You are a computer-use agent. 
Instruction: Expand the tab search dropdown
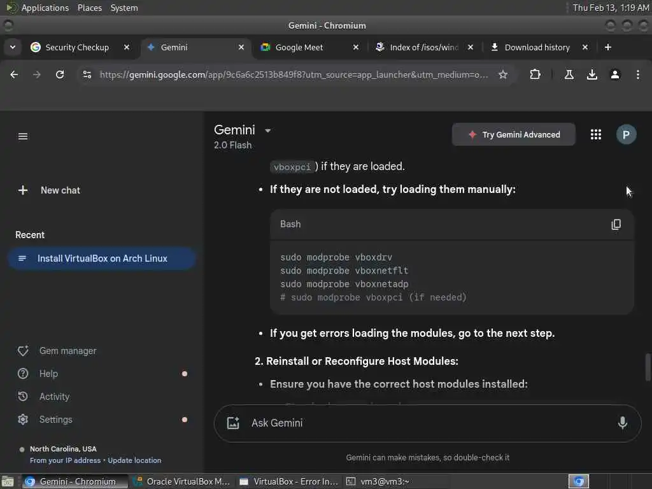(x=13, y=47)
